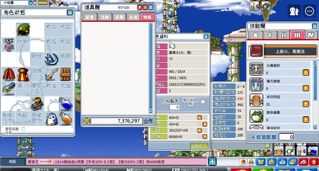
Task: Open the 地區 chat channel selector
Action: click(x=13, y=162)
